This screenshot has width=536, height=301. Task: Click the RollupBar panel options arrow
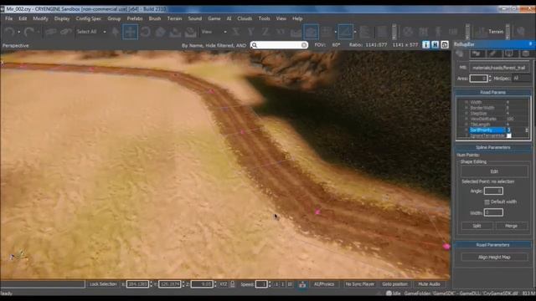(530, 44)
